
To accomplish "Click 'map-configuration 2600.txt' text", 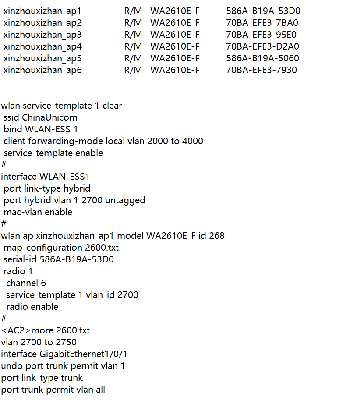I will 61,248.
